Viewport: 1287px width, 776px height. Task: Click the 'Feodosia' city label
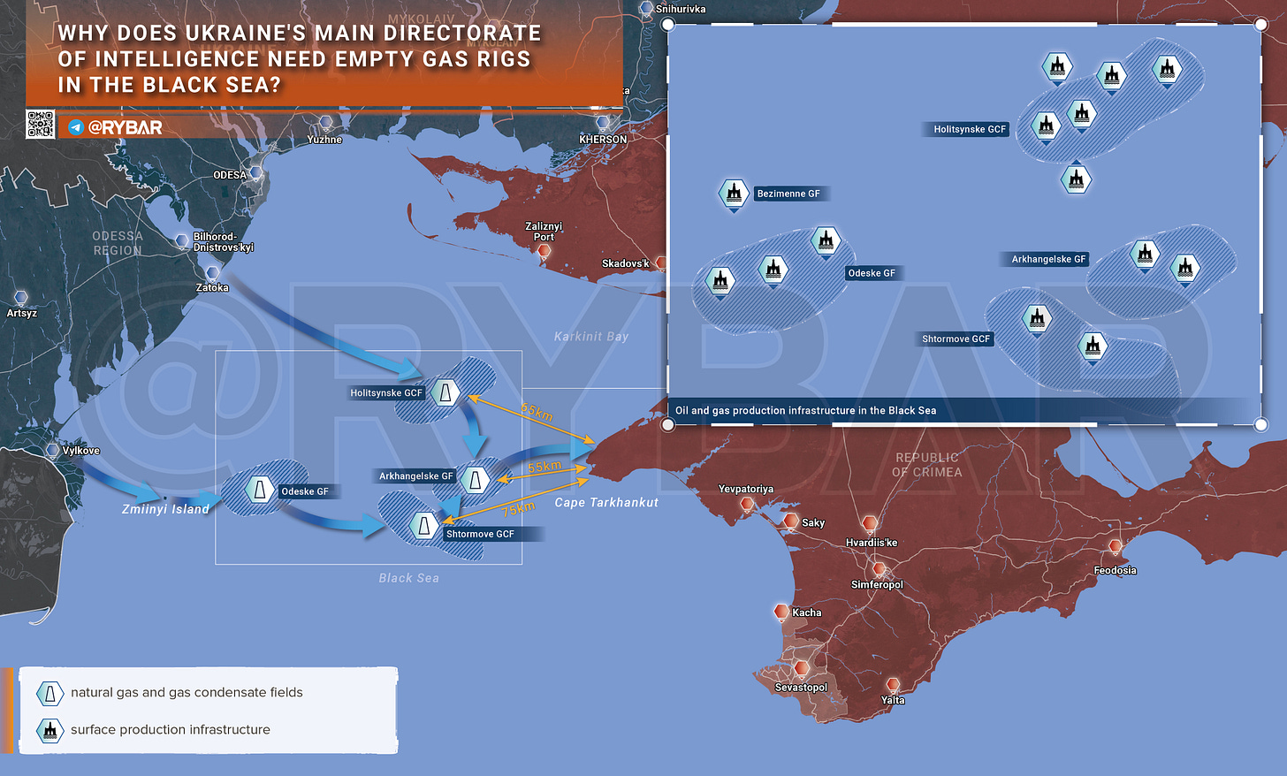(1116, 571)
